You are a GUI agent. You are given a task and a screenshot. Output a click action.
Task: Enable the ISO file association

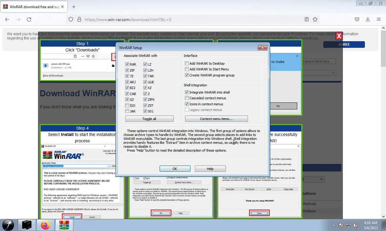click(x=127, y=106)
